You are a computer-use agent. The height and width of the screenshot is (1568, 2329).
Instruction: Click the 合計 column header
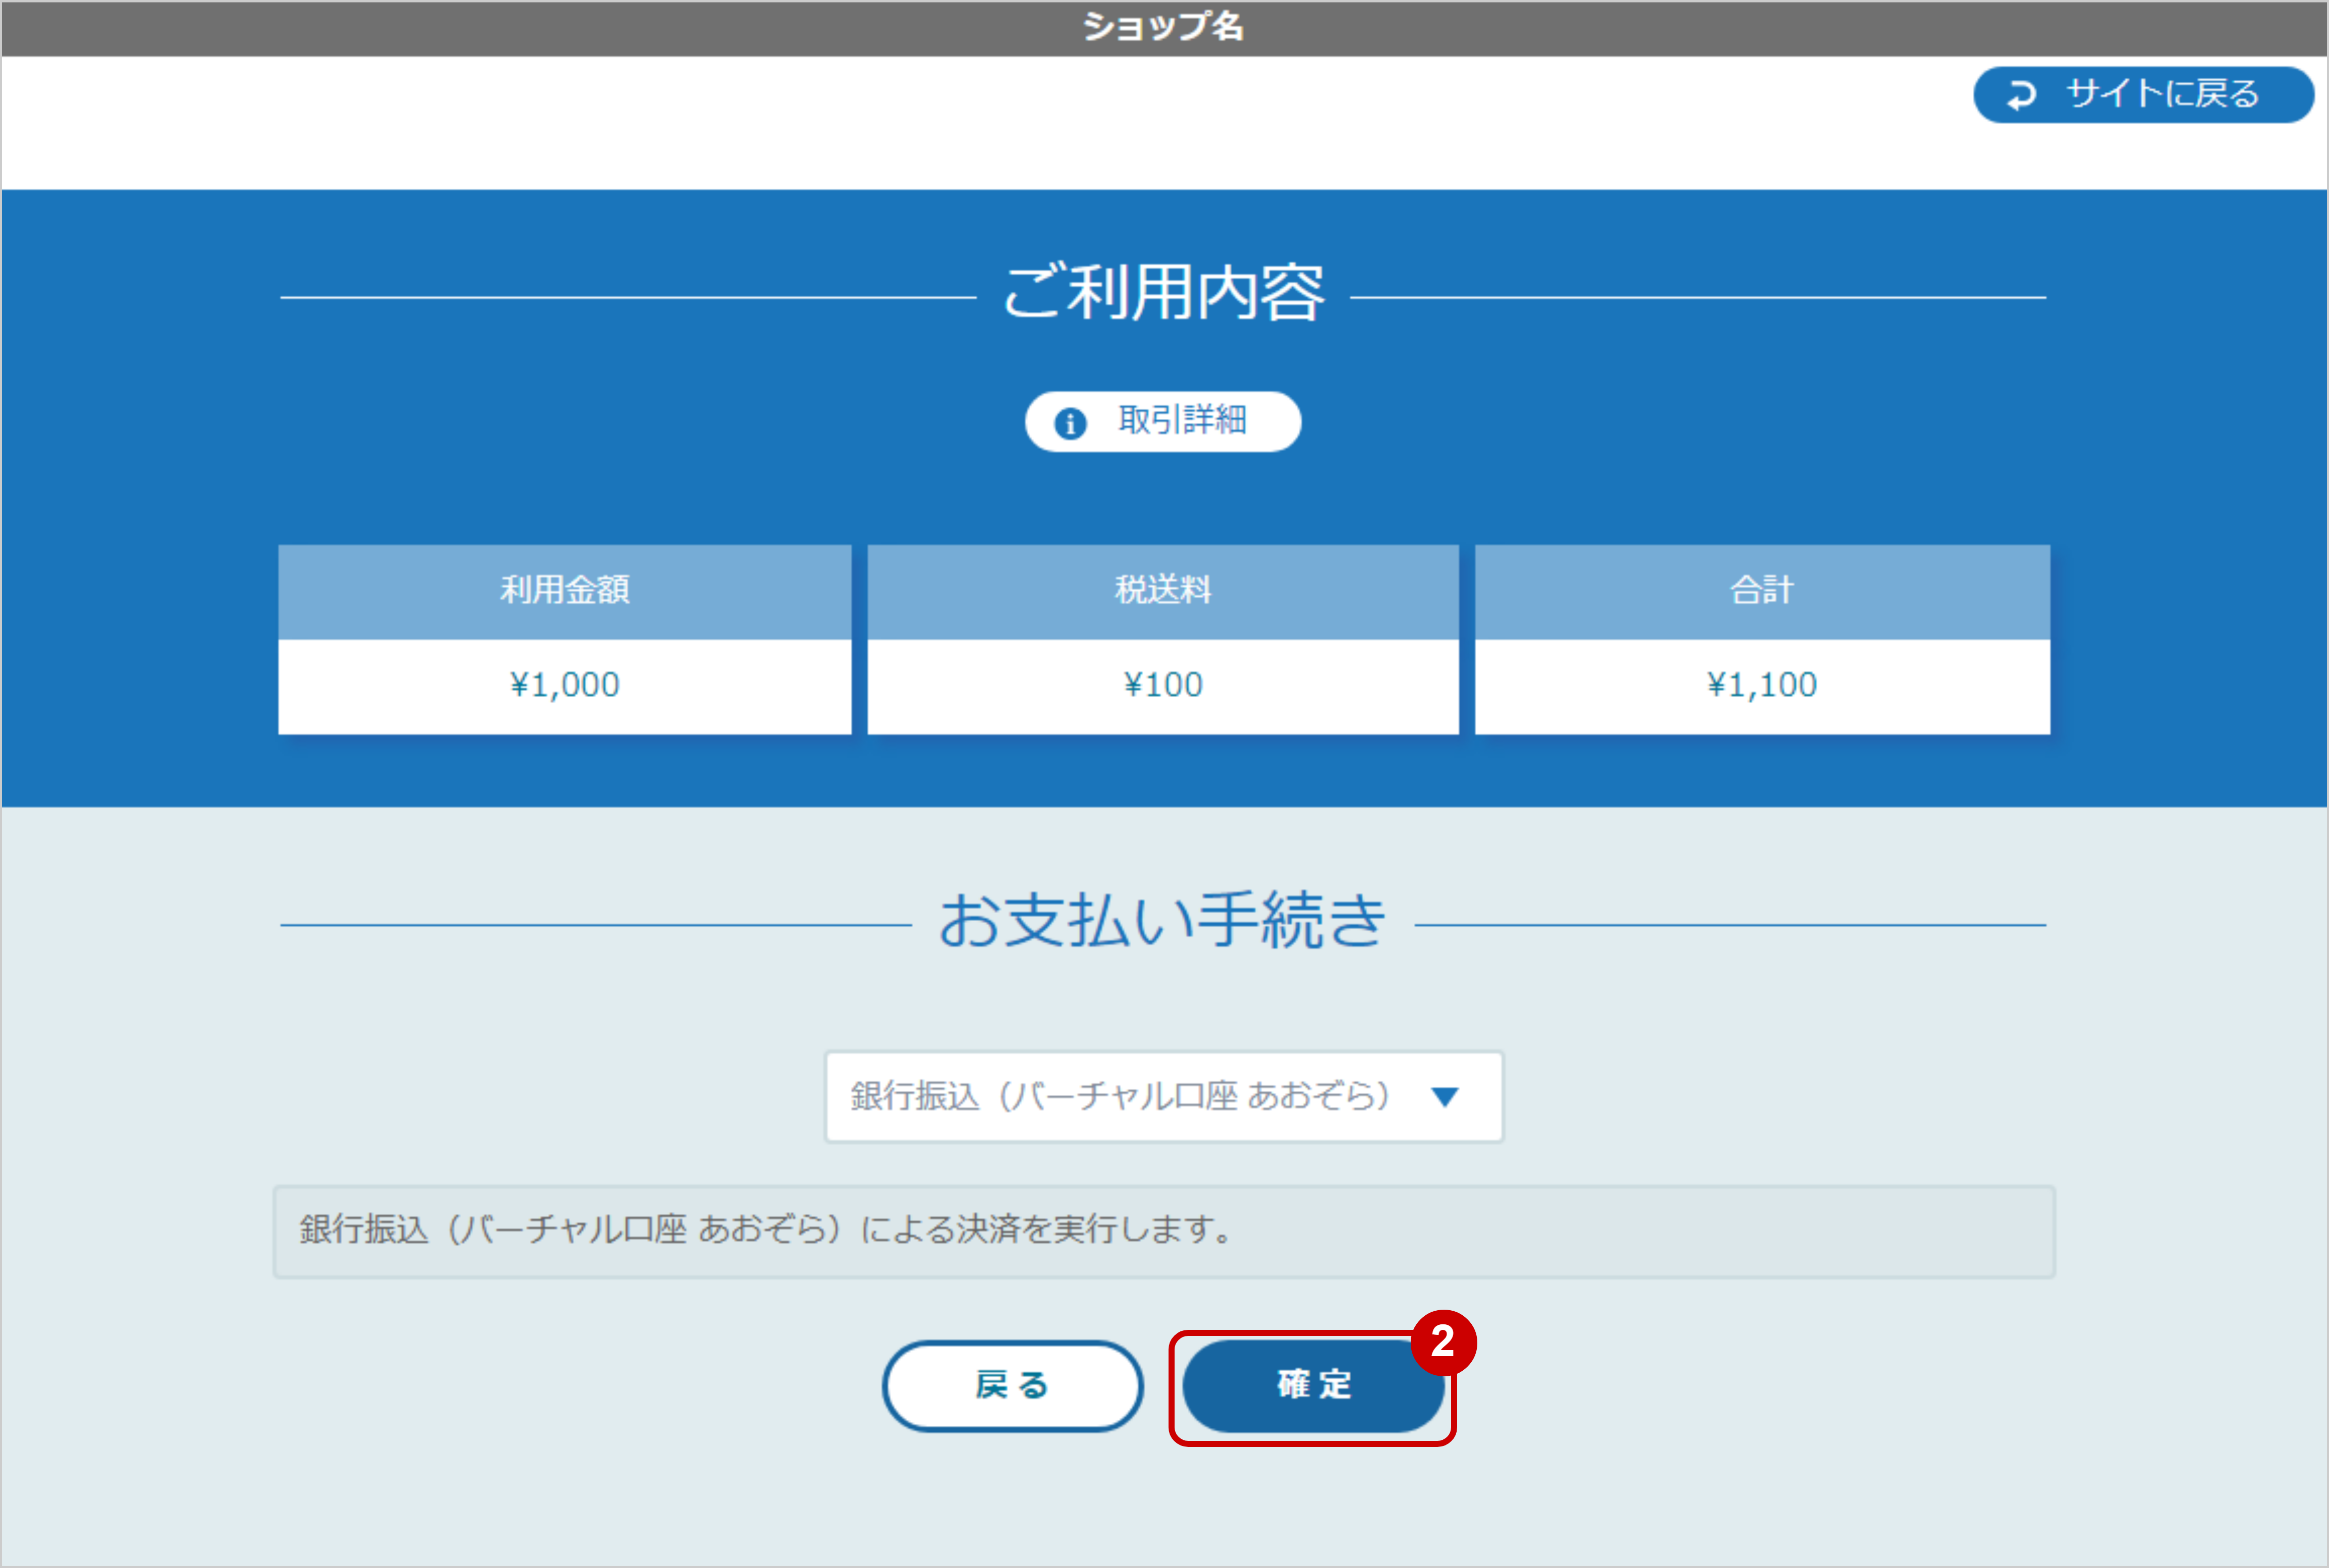(1760, 590)
